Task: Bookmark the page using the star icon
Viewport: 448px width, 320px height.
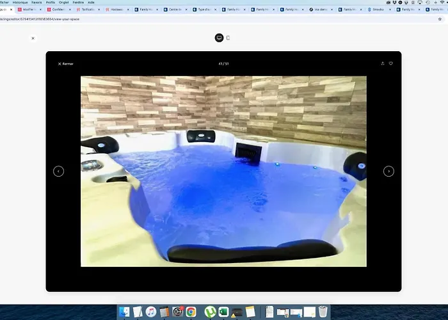Action: point(440,19)
